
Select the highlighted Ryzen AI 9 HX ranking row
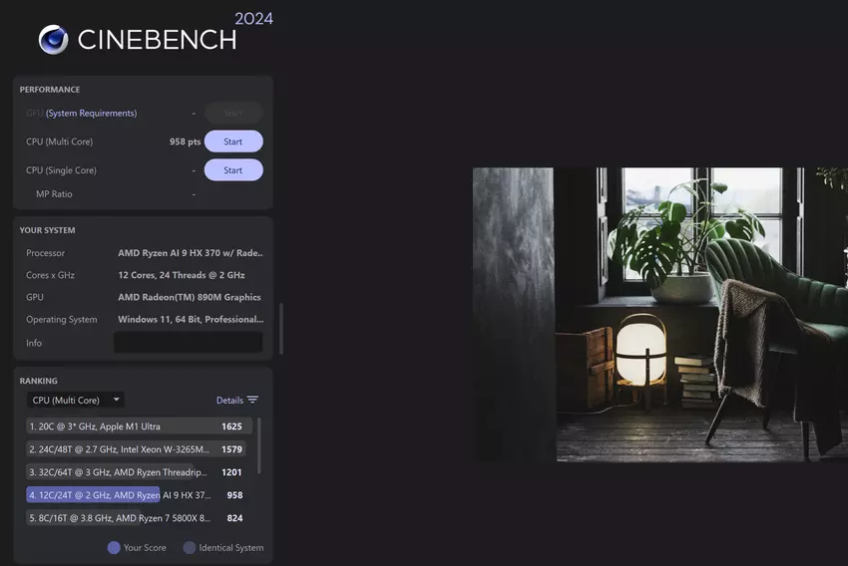pos(134,495)
